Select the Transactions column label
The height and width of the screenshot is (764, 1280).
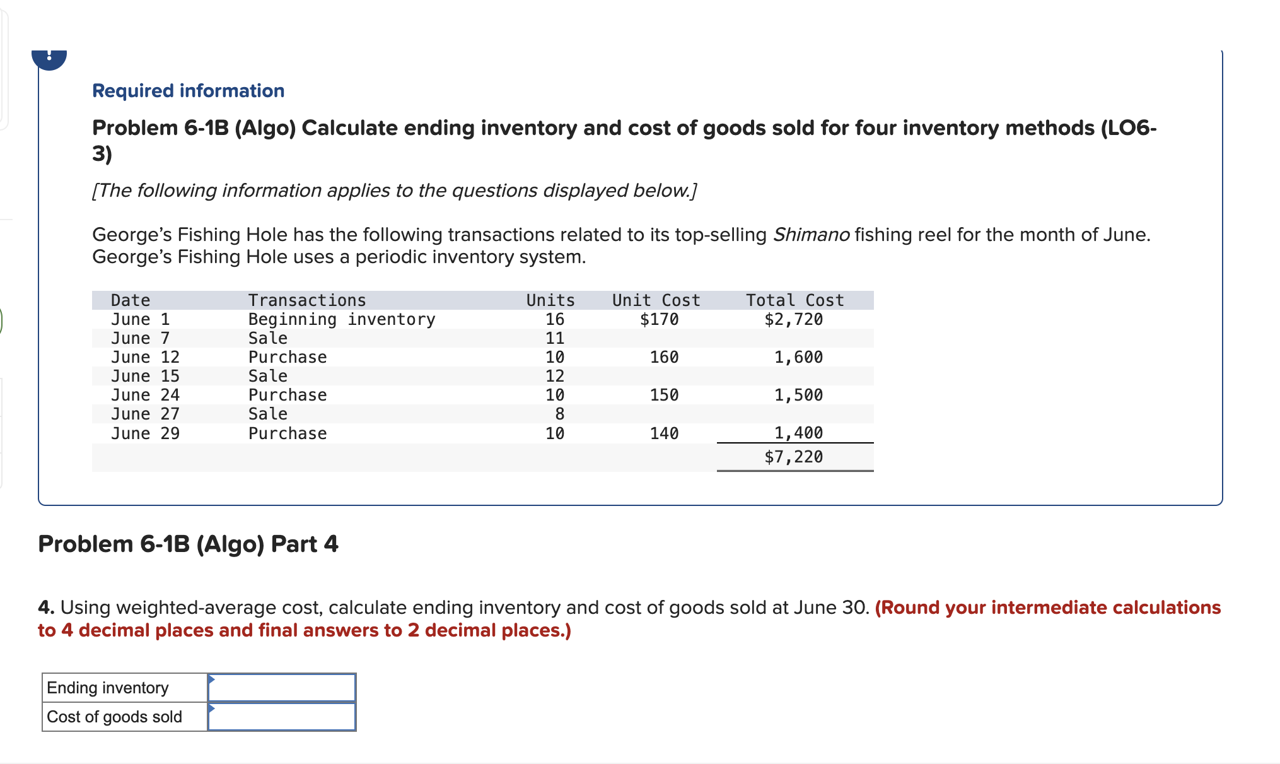[x=307, y=300]
